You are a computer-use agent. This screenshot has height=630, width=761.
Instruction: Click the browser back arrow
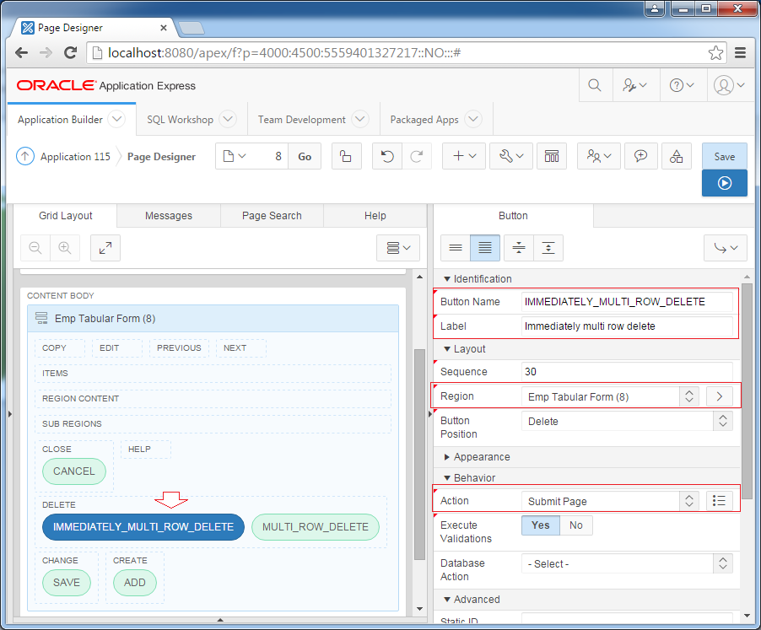point(22,52)
